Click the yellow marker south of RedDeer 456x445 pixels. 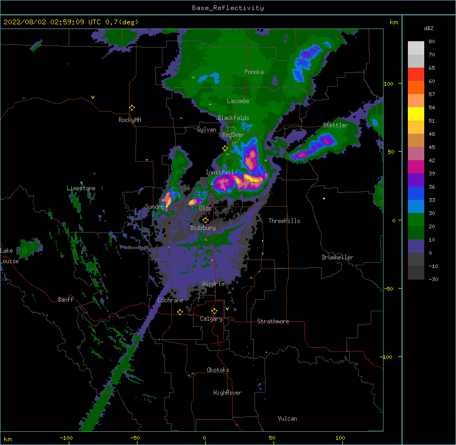[x=225, y=149]
